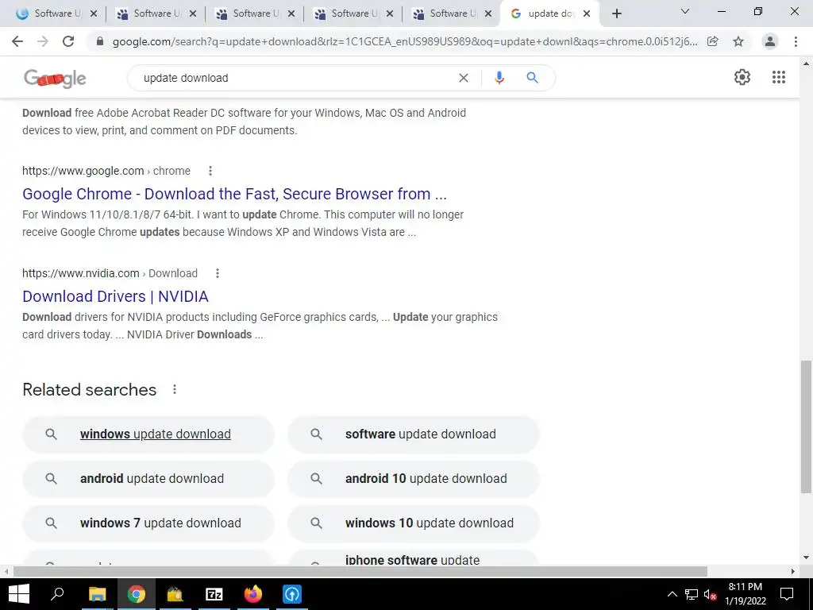This screenshot has width=813, height=610.
Task: Submit search with the magnifier icon
Action: click(532, 78)
